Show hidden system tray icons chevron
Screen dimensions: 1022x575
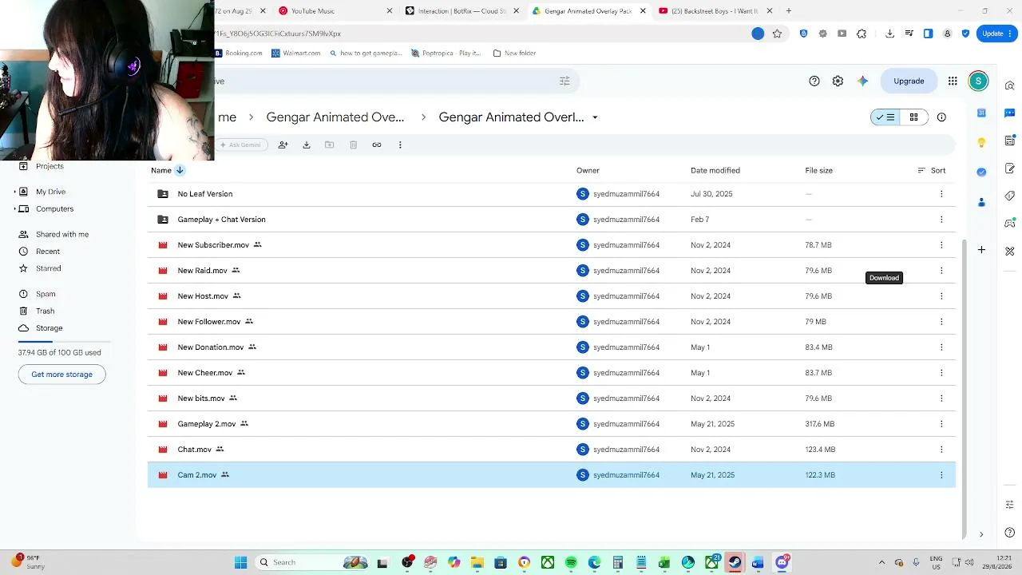(x=881, y=562)
